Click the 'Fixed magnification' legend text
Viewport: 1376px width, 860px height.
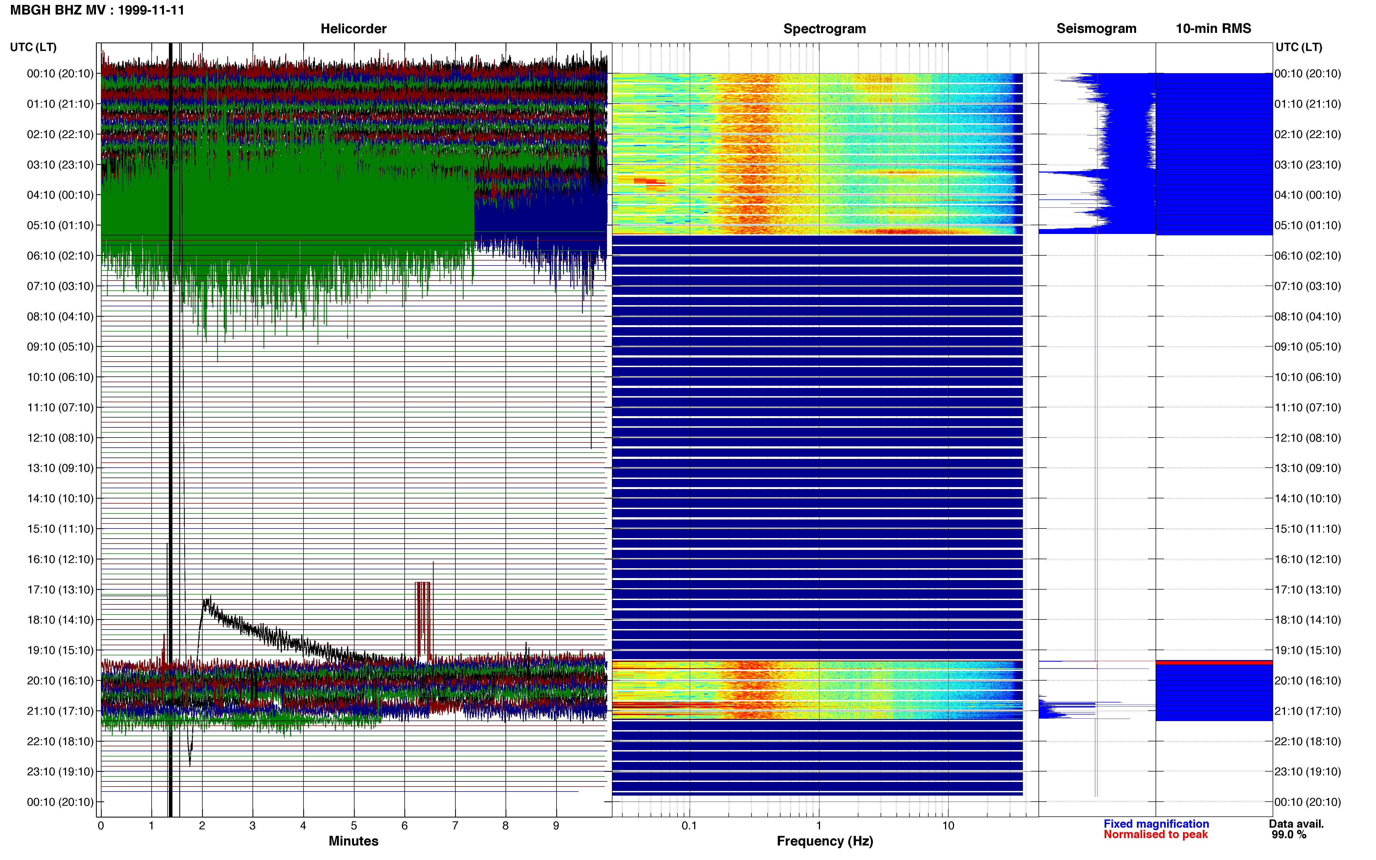[x=1156, y=824]
